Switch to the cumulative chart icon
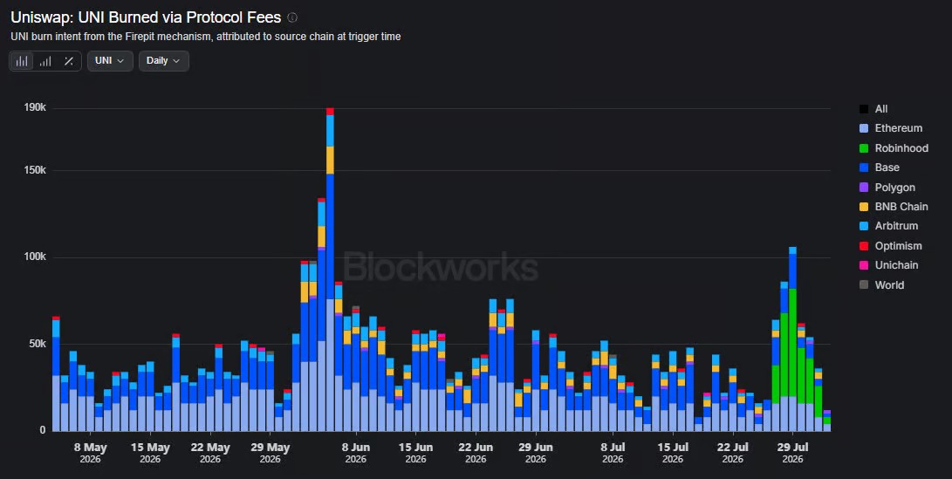The height and width of the screenshot is (479, 952). 45,61
